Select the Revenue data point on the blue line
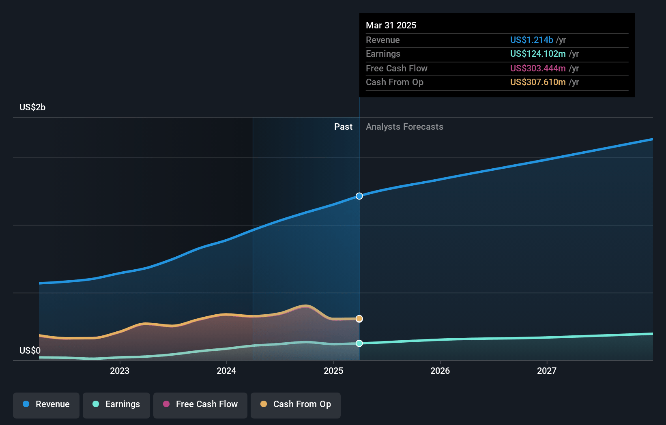 click(x=359, y=196)
